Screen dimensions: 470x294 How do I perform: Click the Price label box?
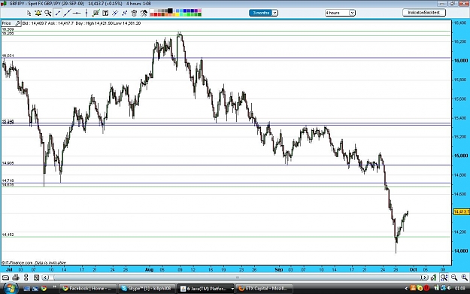[x=11, y=23]
